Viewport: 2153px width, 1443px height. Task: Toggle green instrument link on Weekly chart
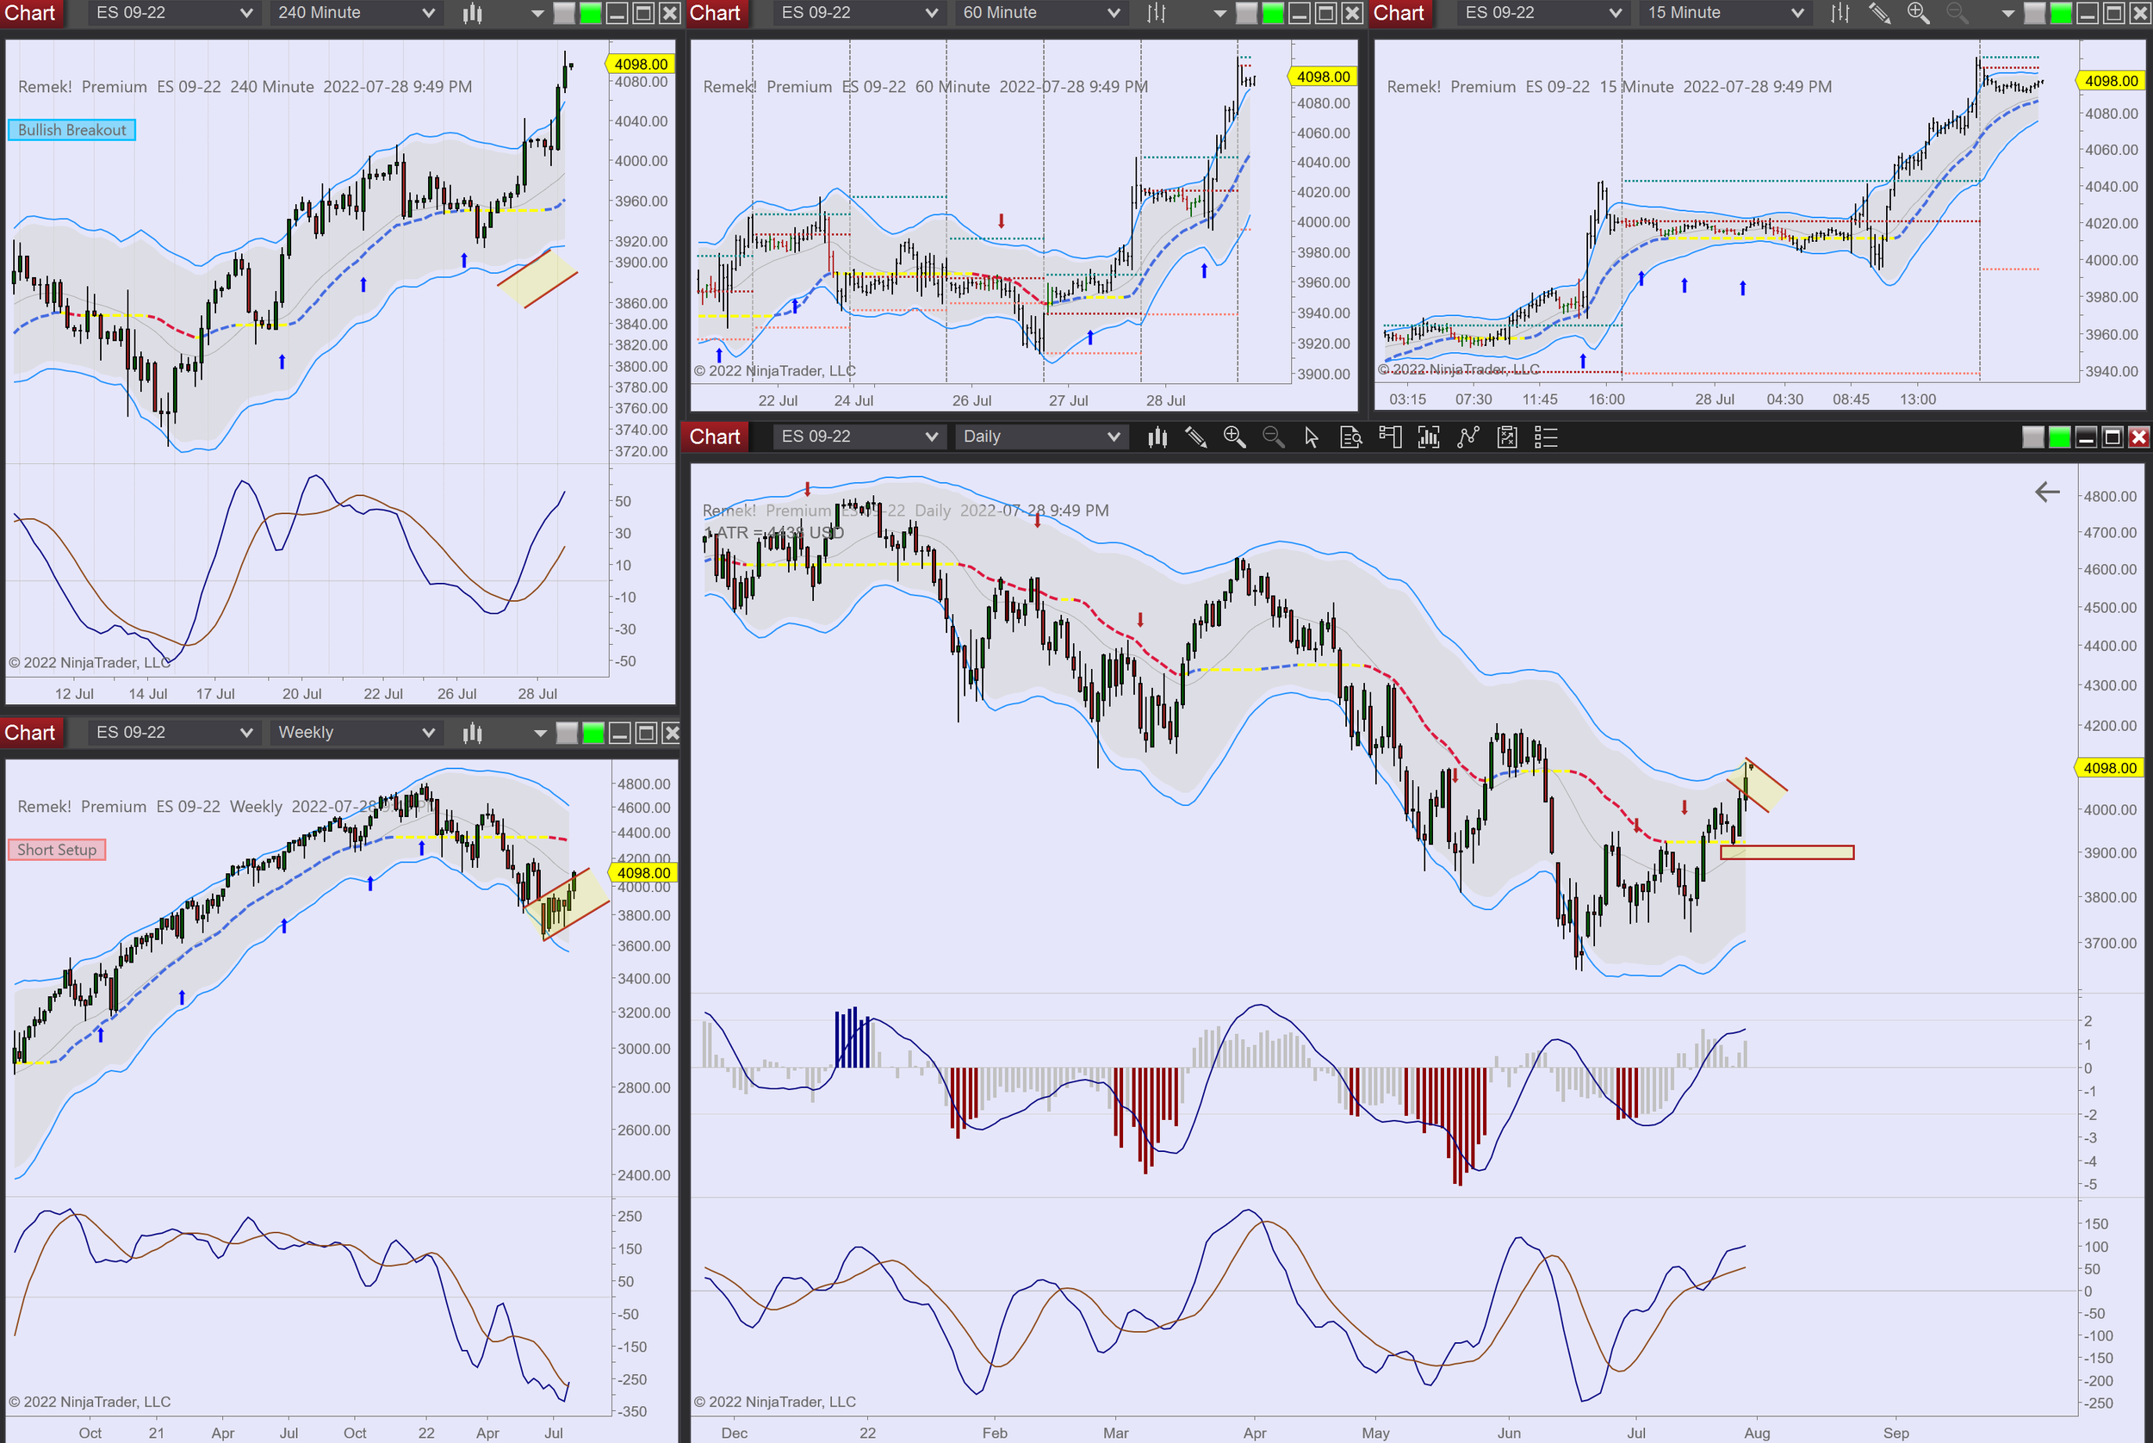593,733
